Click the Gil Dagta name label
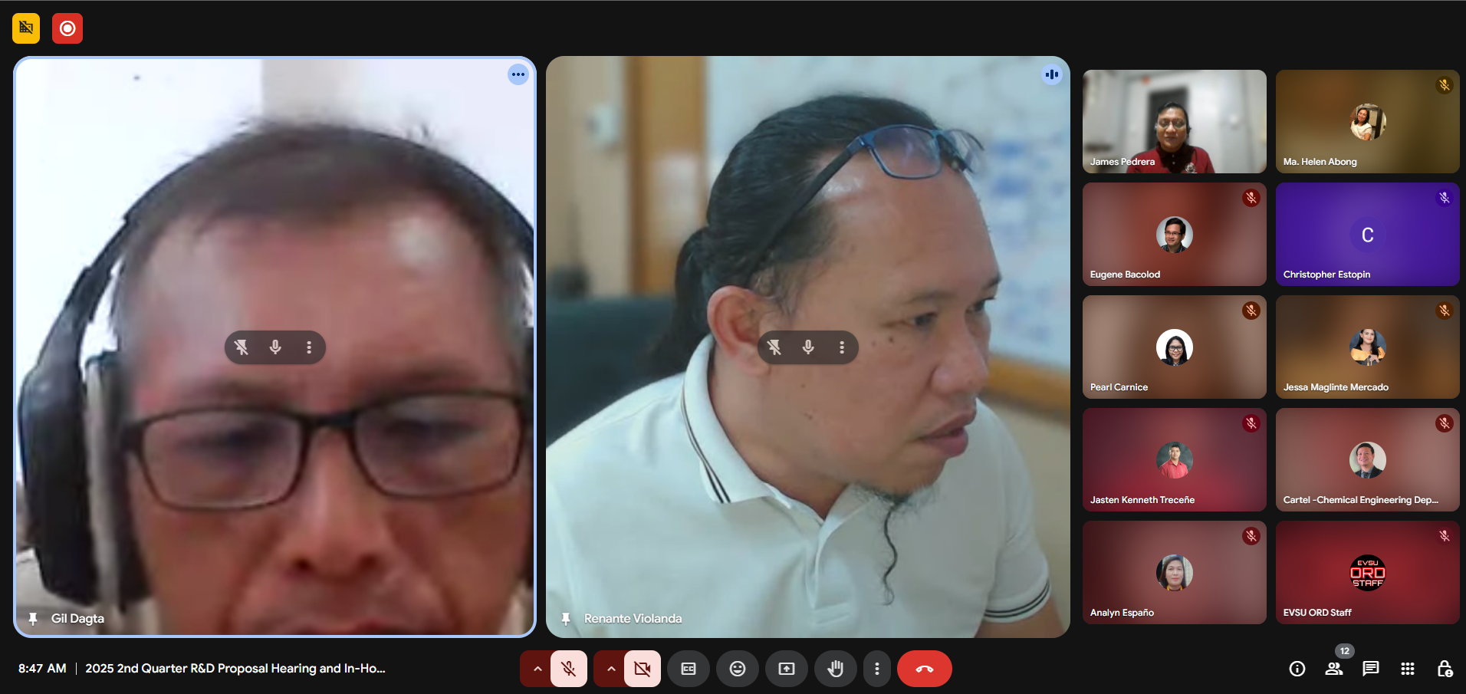1466x694 pixels. [77, 619]
